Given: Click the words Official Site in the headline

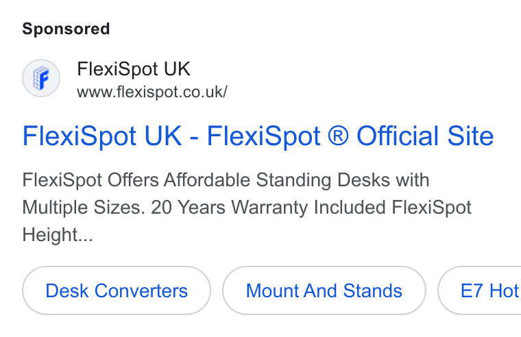Looking at the screenshot, I should (425, 136).
